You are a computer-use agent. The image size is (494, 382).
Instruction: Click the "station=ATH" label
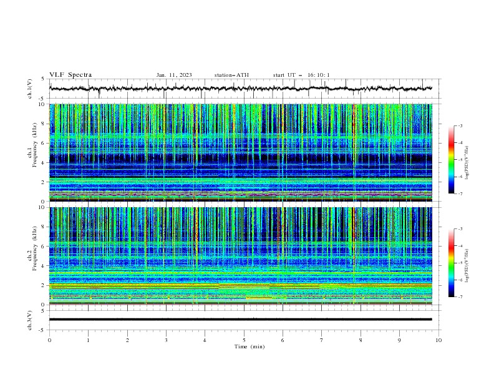pyautogui.click(x=231, y=75)
